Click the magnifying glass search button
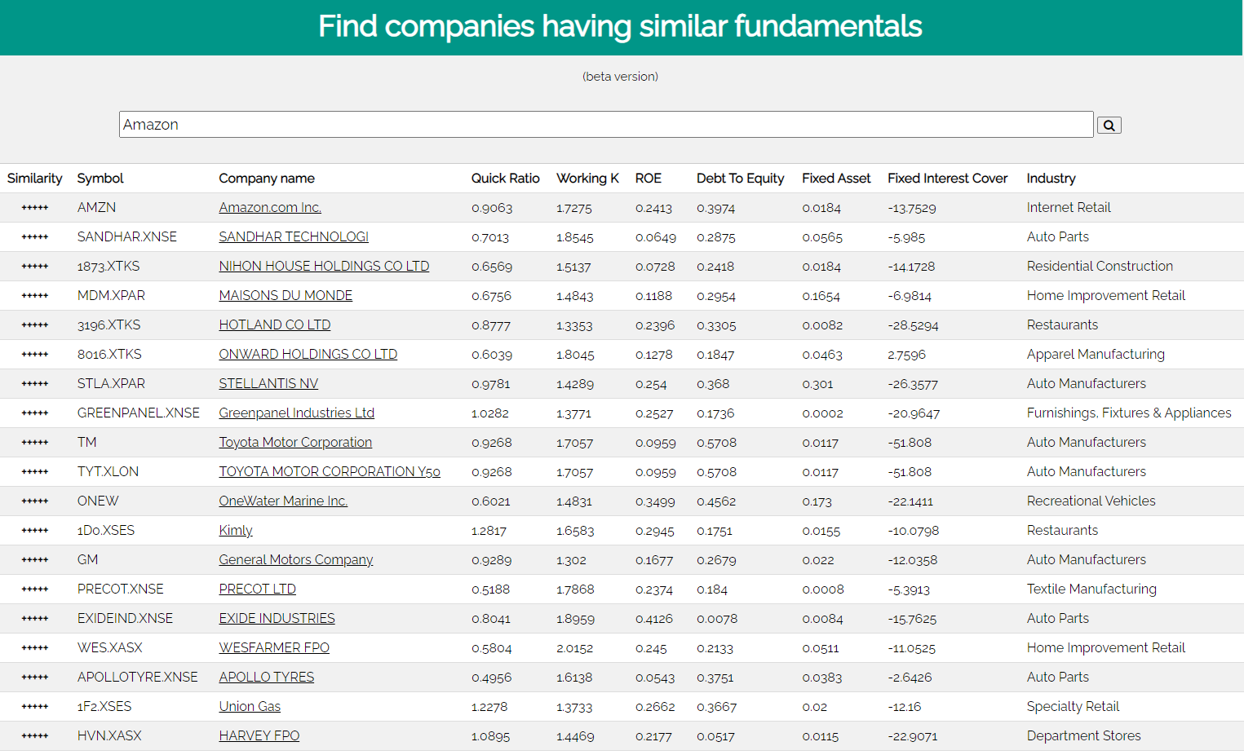Viewport: 1244px width, 755px height. 1109,126
